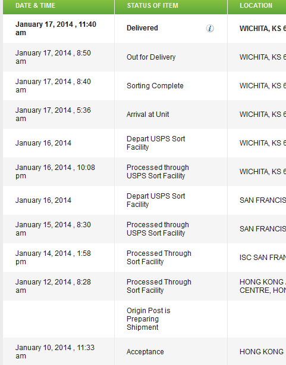The height and width of the screenshot is (365, 286).
Task: Select January 17, 2014, 5:36 am date cell
Action: tap(53, 115)
